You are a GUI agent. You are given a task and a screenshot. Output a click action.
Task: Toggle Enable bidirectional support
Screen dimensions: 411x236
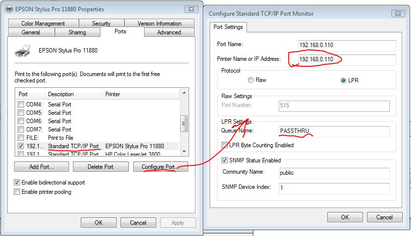click(17, 182)
